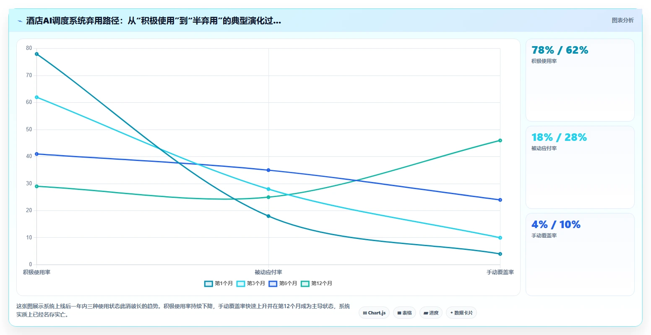Click the 进度 tag button
This screenshot has width=651, height=335.
coord(431,313)
